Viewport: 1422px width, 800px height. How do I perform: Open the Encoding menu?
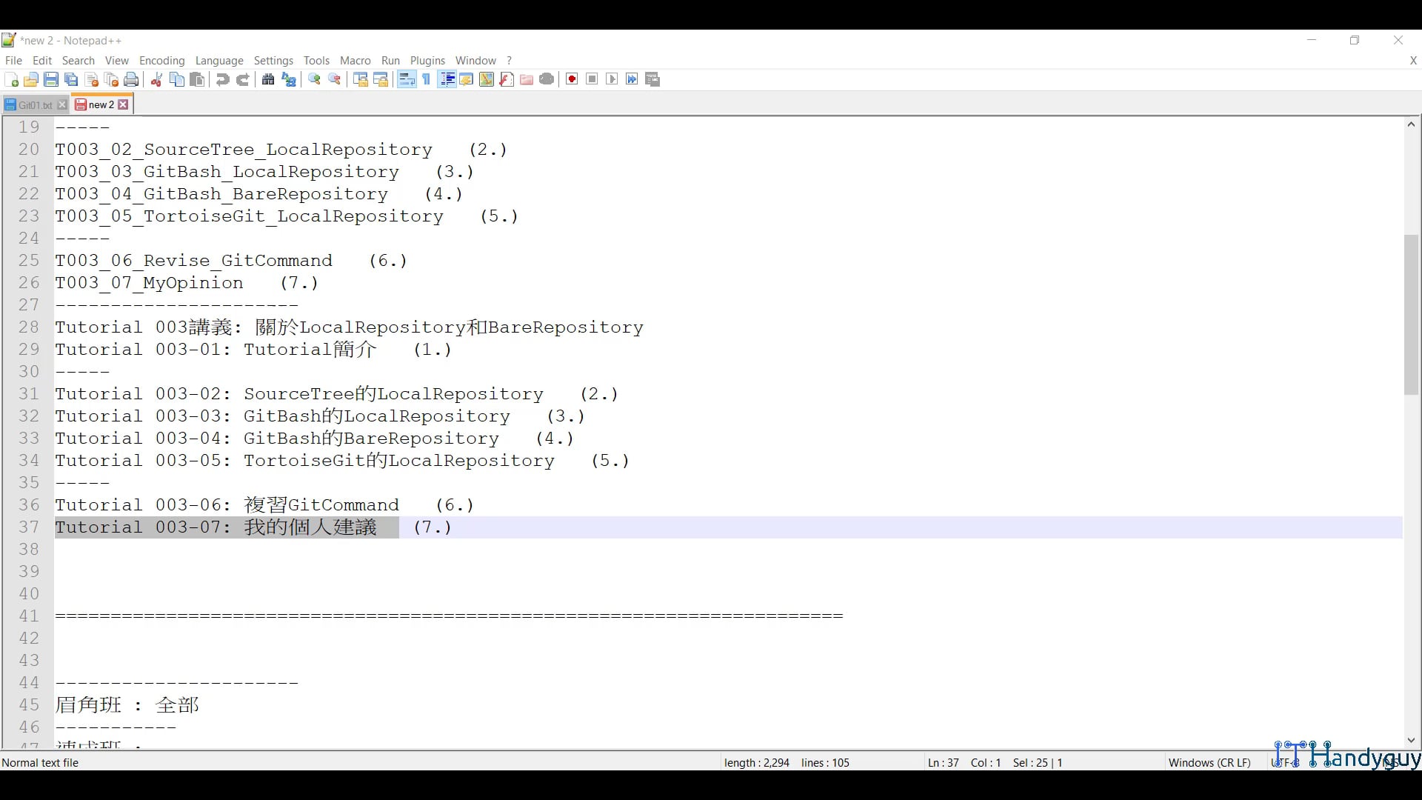point(161,61)
